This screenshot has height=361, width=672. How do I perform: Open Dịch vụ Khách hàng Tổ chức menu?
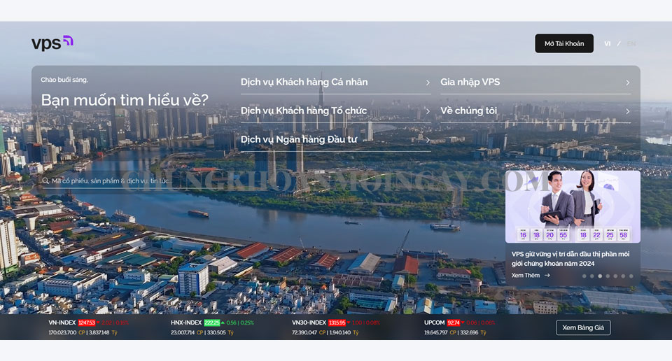click(x=304, y=111)
